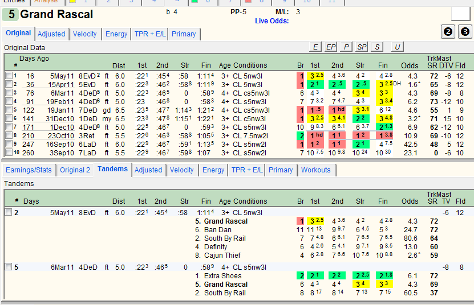The width and height of the screenshot is (474, 305).
Task: Click the SR value 73 in the 19Feb11 row
Action: [x=434, y=102]
